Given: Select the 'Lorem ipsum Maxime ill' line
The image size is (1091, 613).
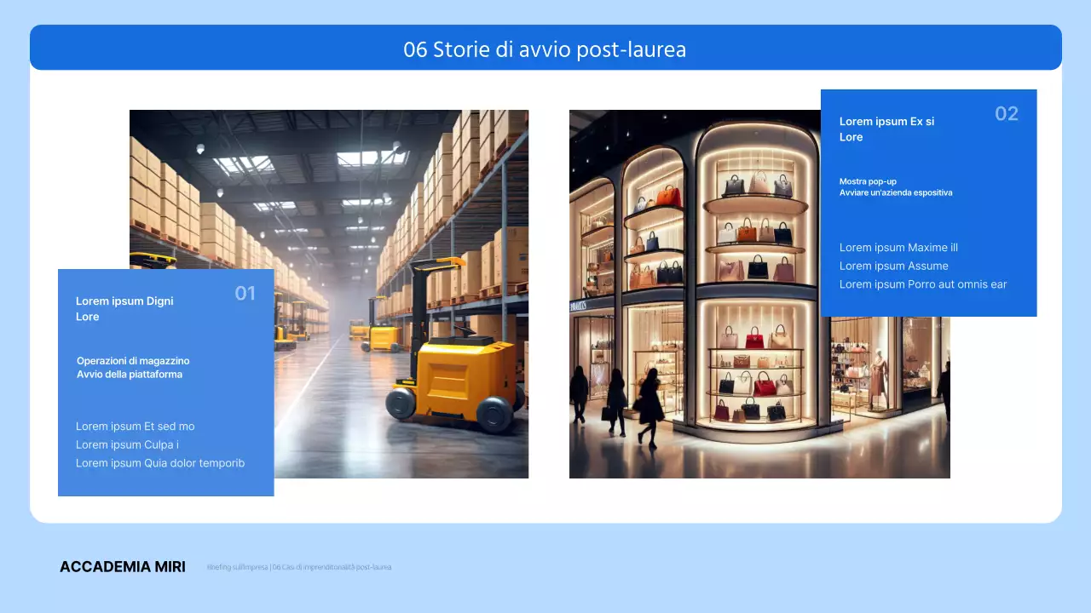Looking at the screenshot, I should point(898,248).
